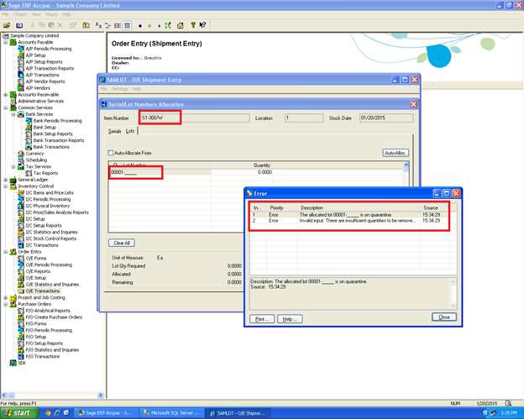Click lot grid scrollbar up arrow
Image resolution: width=524 pixels, height=419 pixels.
click(406, 165)
